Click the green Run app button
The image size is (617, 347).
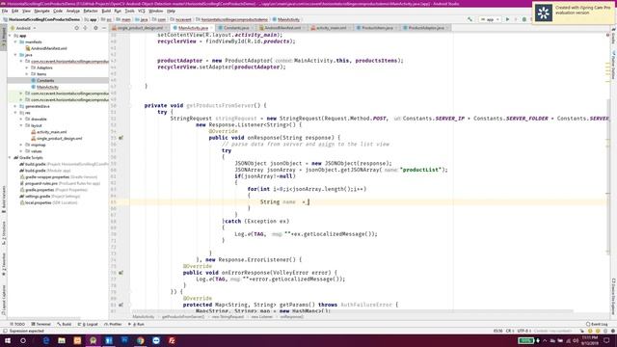coord(508,19)
